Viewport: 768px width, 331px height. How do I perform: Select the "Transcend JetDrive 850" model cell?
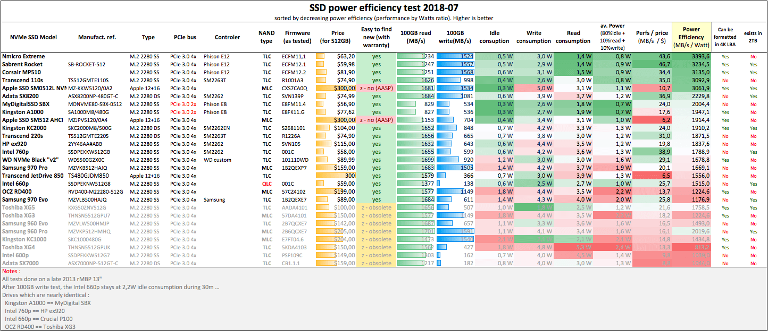point(32,176)
